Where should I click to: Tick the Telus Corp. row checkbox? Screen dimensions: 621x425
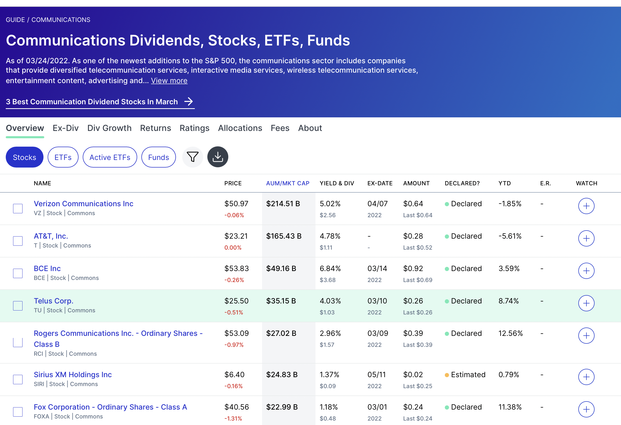click(18, 306)
